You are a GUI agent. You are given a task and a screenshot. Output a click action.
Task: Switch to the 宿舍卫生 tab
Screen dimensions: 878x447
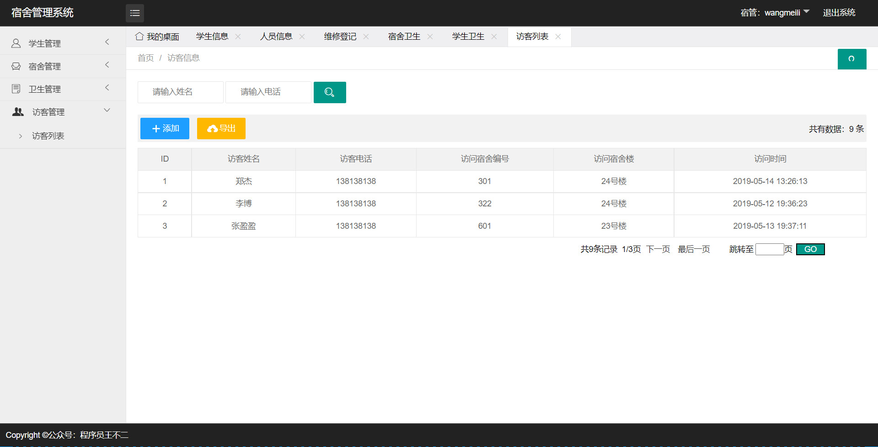click(x=403, y=37)
